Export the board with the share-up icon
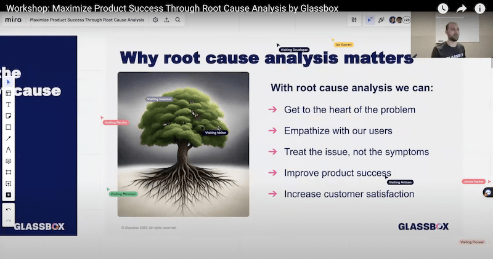 166,20
